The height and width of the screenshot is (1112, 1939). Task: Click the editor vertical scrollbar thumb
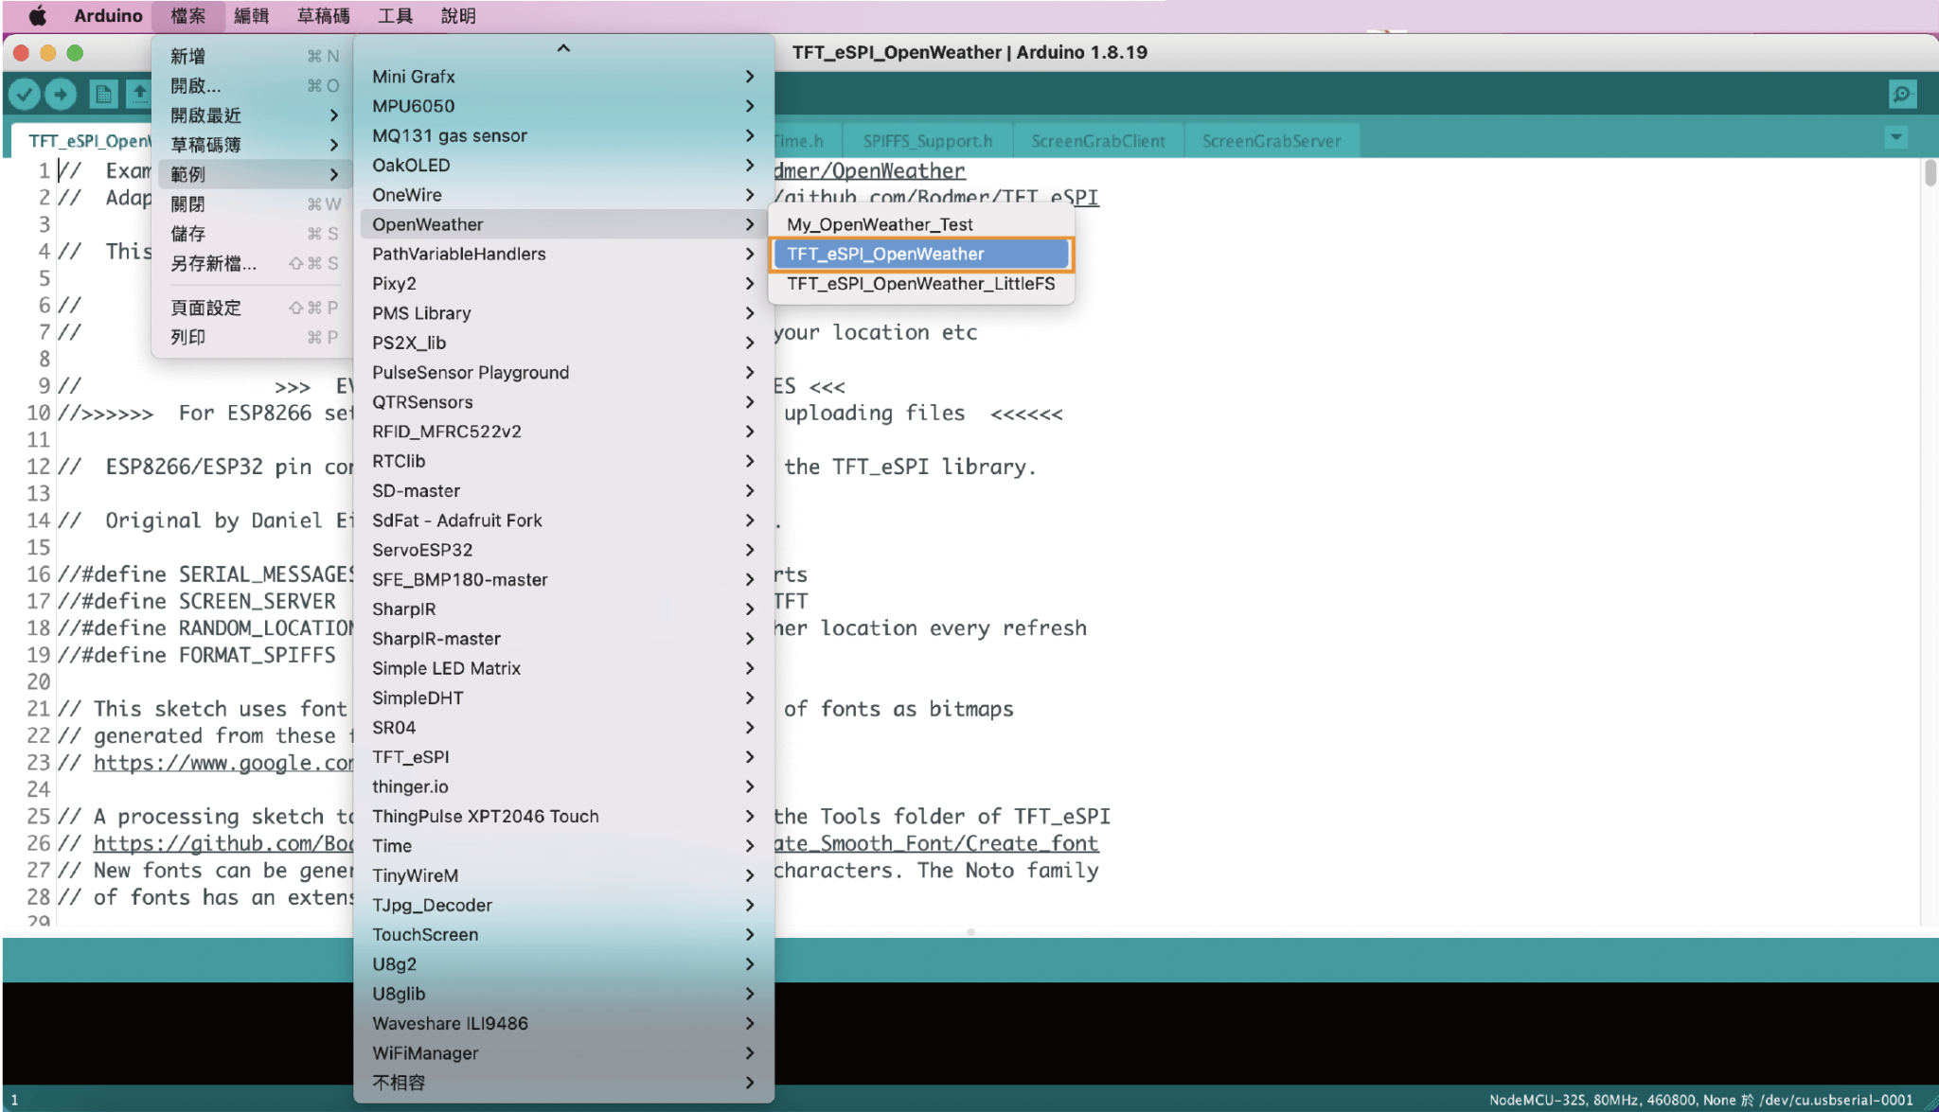[1930, 173]
